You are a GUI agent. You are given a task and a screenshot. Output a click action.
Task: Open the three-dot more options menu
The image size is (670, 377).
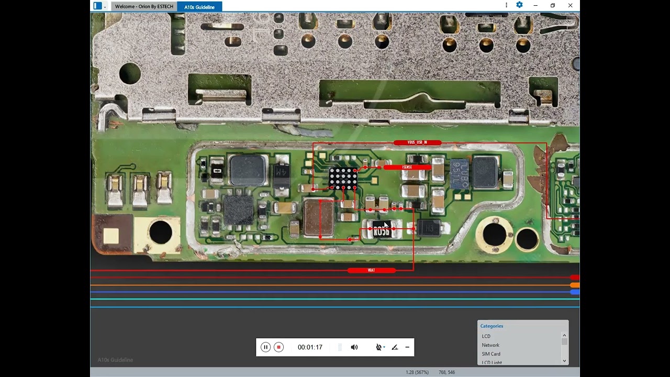click(x=506, y=5)
